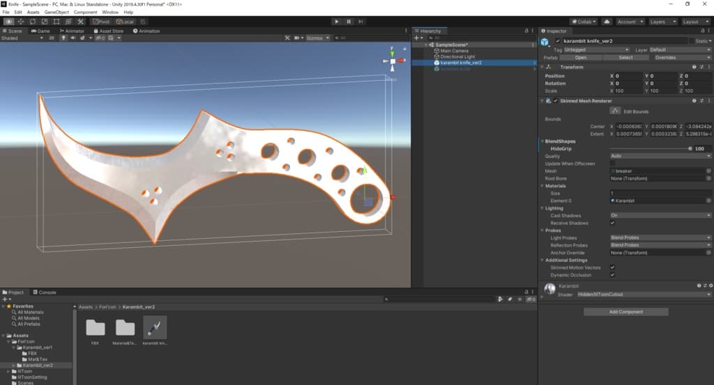Click the Add Component button
Image resolution: width=714 pixels, height=385 pixels.
625,312
